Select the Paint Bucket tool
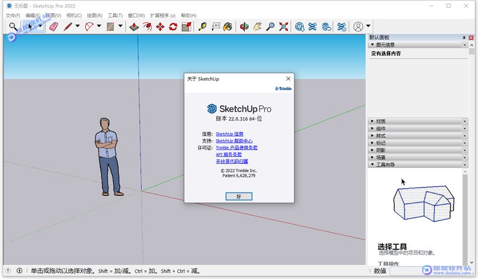 click(228, 27)
